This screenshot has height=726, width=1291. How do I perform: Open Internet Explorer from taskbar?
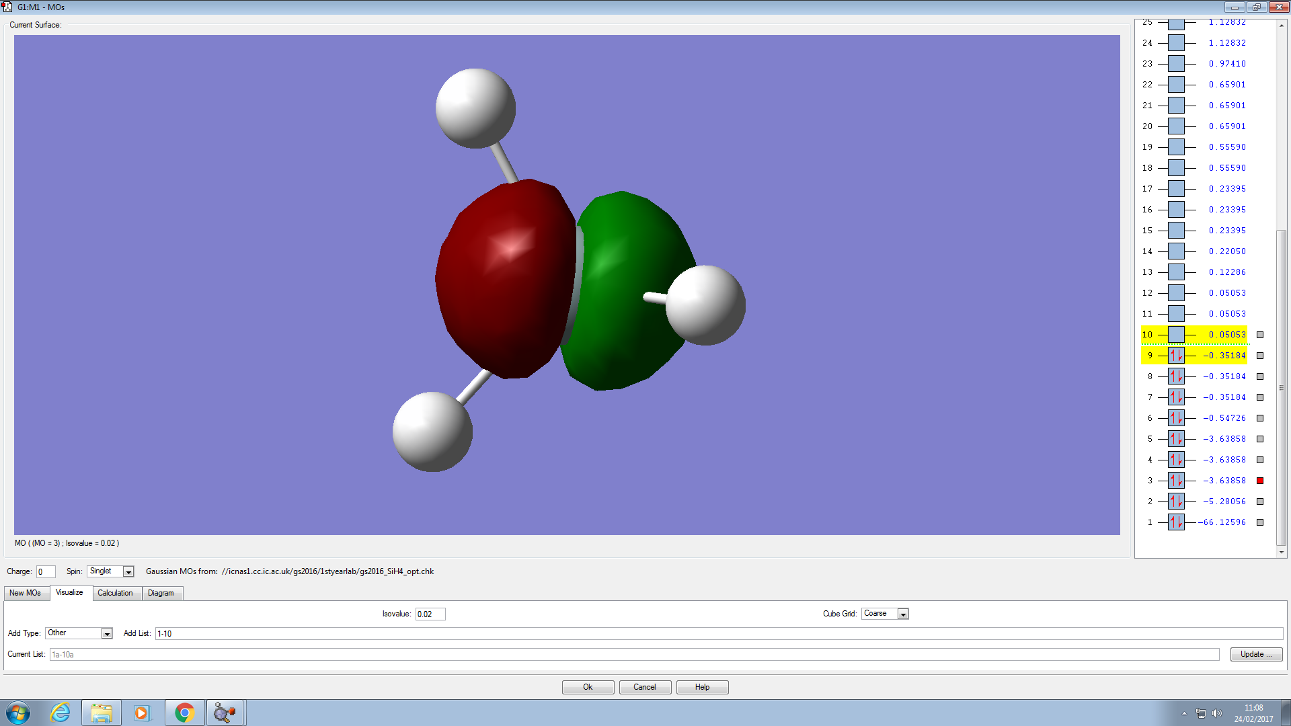(x=60, y=713)
